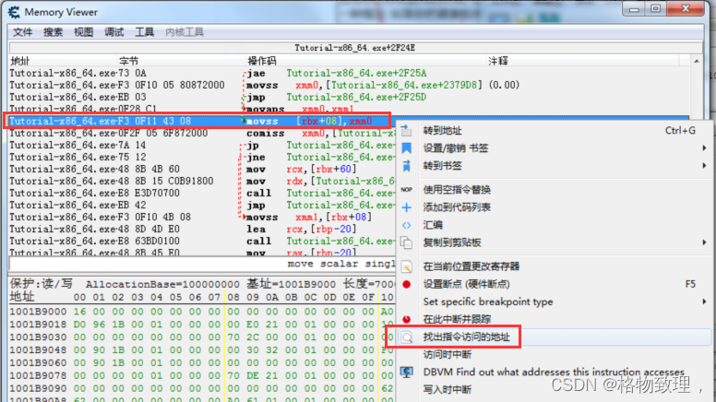
Task: Click hex dump address 1001B9018
Action: pos(38,325)
